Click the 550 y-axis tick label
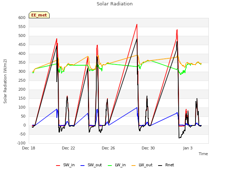 pyautogui.click(x=22, y=27)
